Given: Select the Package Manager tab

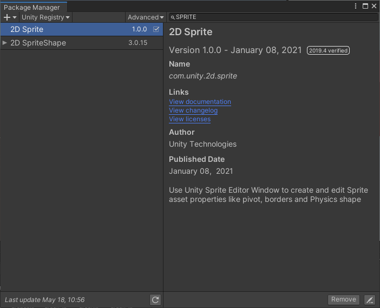Looking at the screenshot, I should pyautogui.click(x=33, y=7).
